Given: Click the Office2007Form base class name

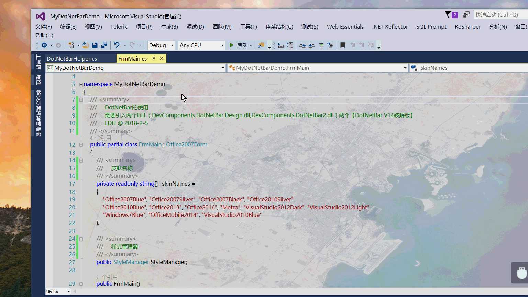Looking at the screenshot, I should (187, 144).
